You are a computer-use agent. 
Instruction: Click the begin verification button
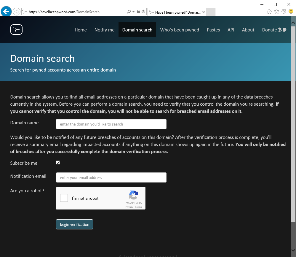74,224
